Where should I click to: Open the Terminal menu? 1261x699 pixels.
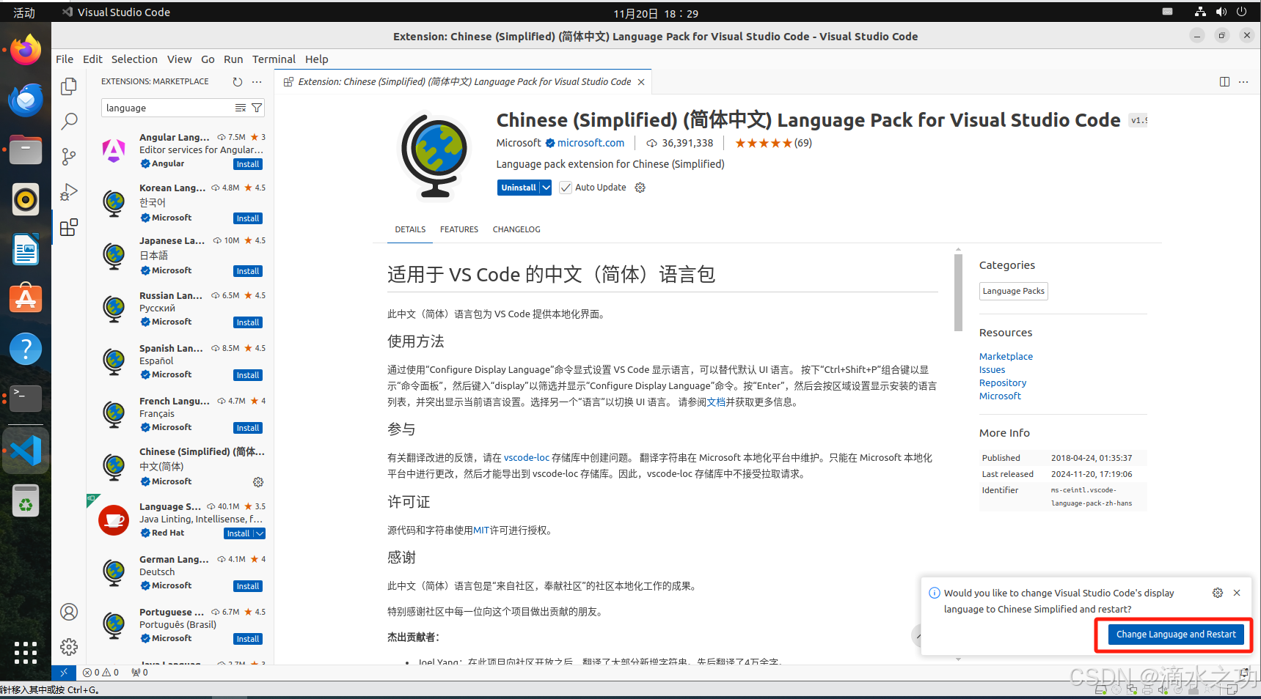tap(274, 59)
